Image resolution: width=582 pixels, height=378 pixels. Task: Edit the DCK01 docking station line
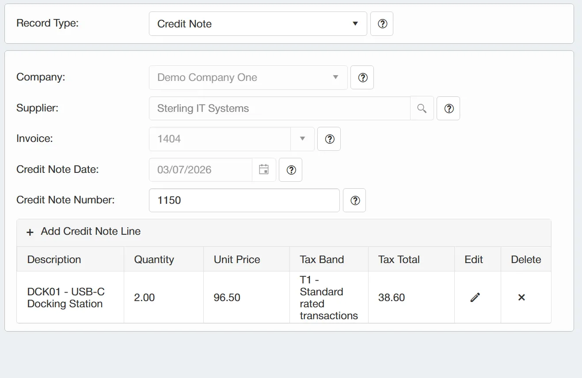475,298
